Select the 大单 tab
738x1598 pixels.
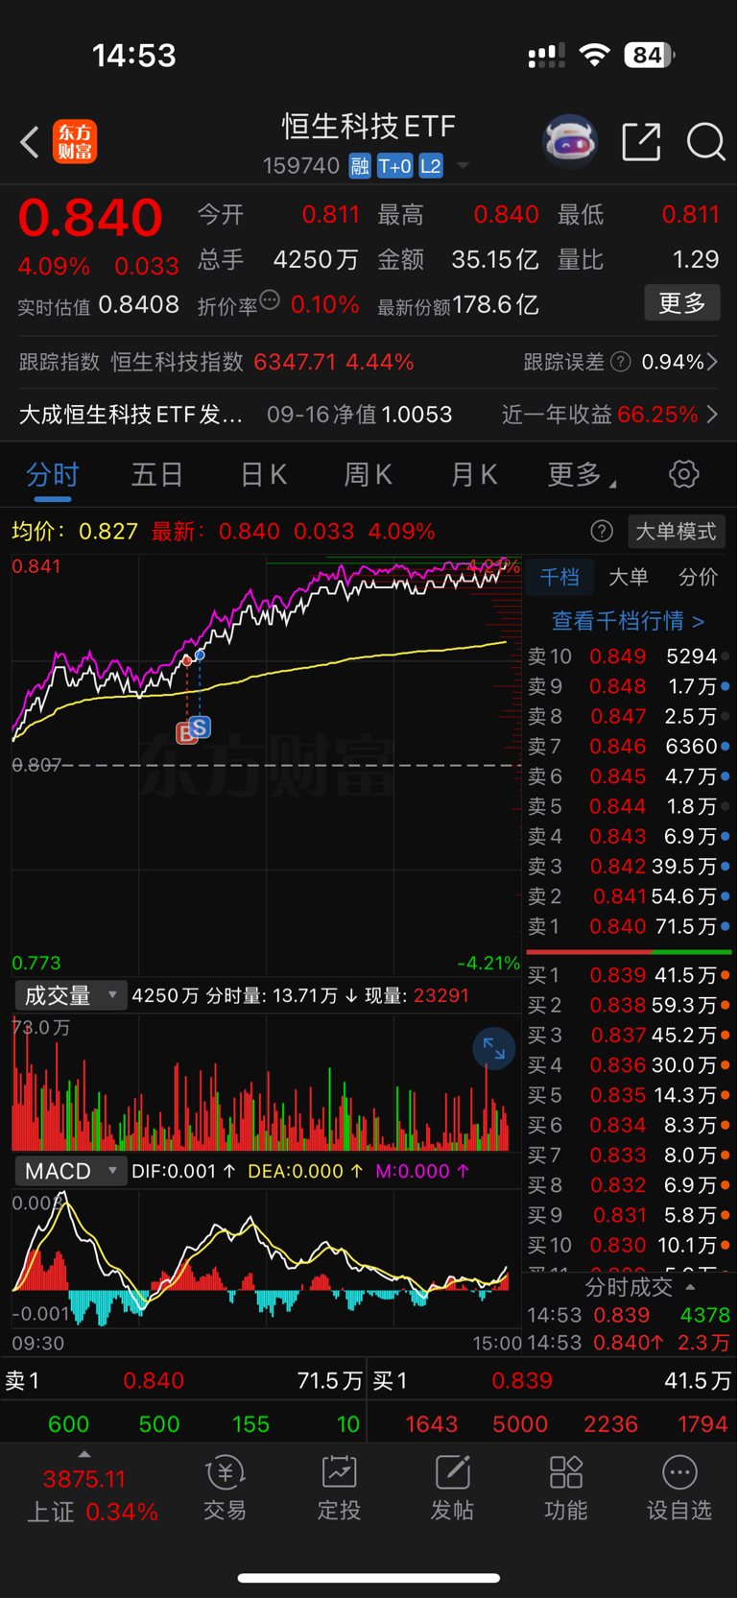629,577
